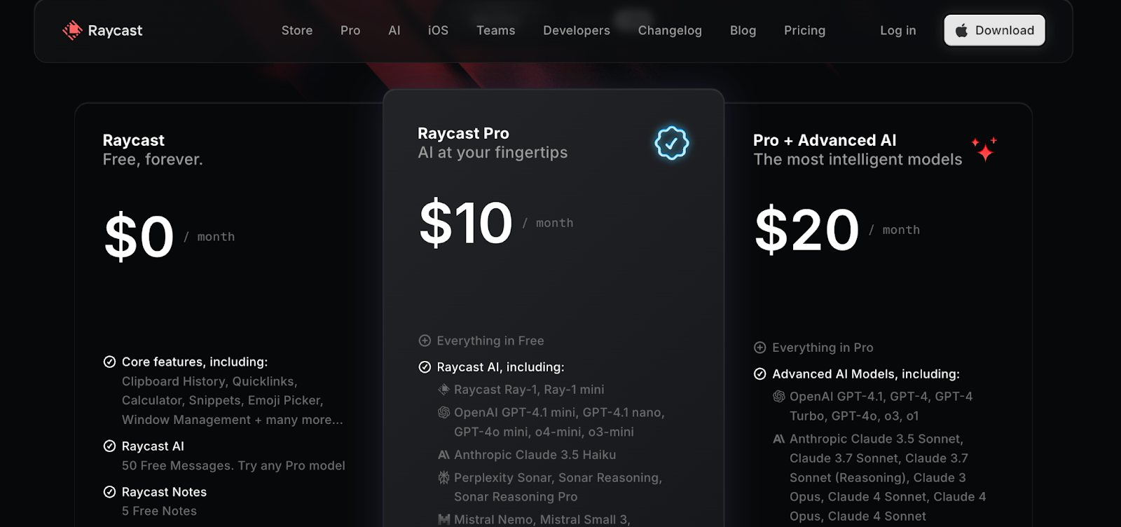Image resolution: width=1121 pixels, height=527 pixels.
Task: Click Anthropic icon beside Claude 3.5 Sonnet
Action: click(778, 439)
